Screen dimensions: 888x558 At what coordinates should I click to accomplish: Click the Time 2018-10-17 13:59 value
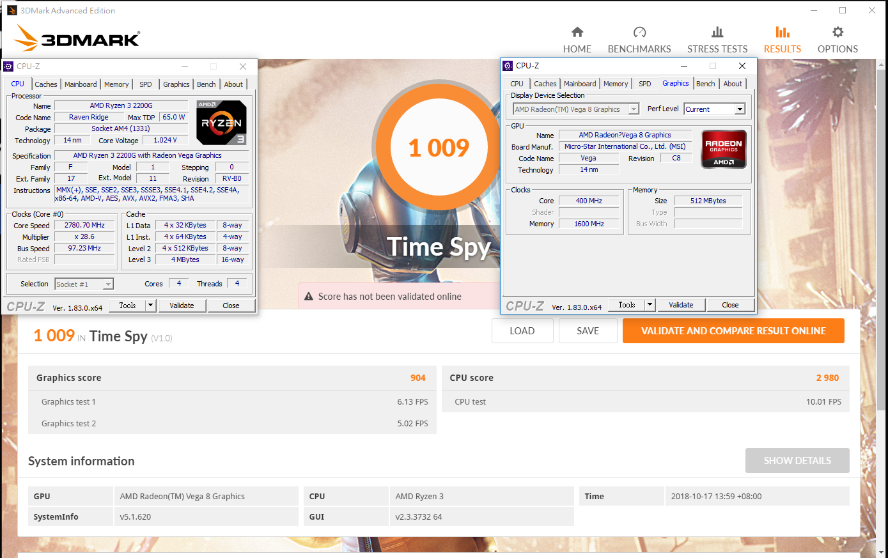[716, 496]
